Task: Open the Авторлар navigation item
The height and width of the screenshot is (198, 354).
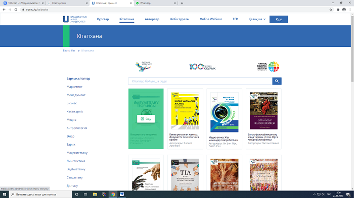Action: pos(152,19)
